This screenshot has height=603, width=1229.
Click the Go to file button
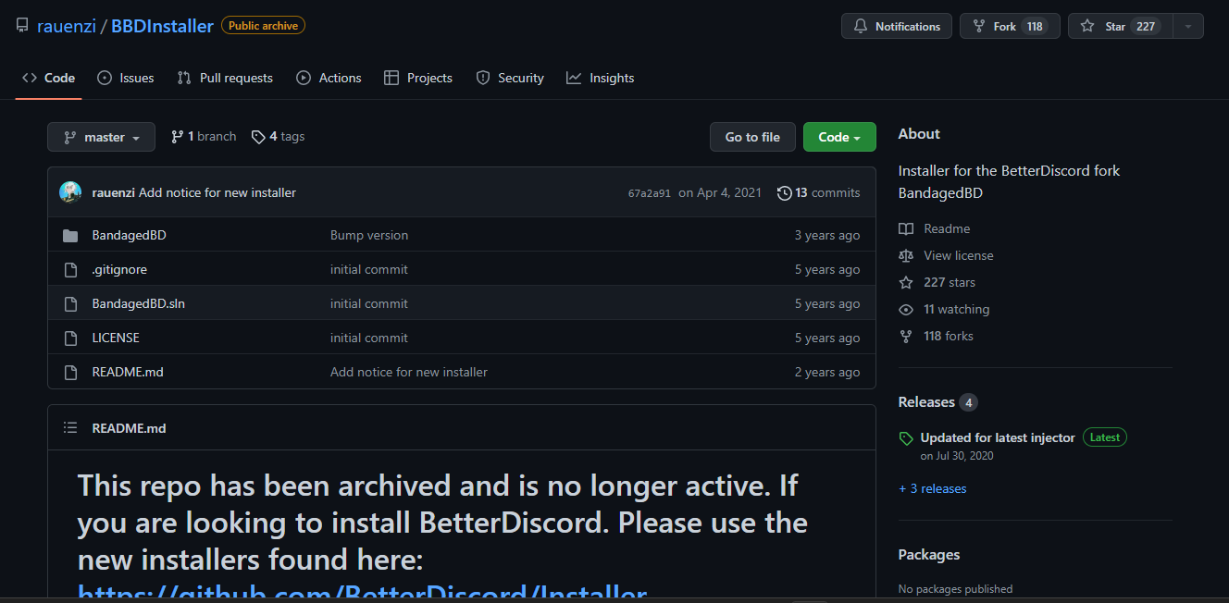pos(752,137)
